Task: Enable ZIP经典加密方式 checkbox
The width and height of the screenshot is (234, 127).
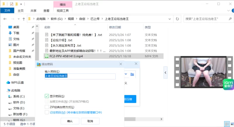Action: (47, 107)
